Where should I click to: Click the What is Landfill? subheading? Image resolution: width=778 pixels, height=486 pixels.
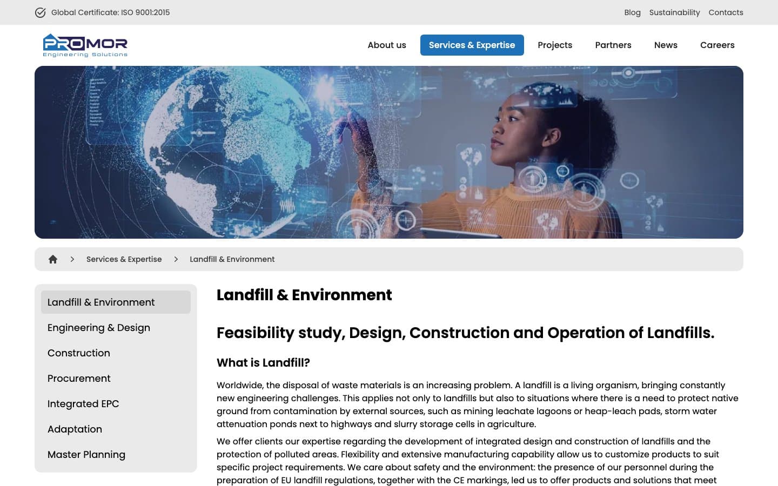[263, 363]
